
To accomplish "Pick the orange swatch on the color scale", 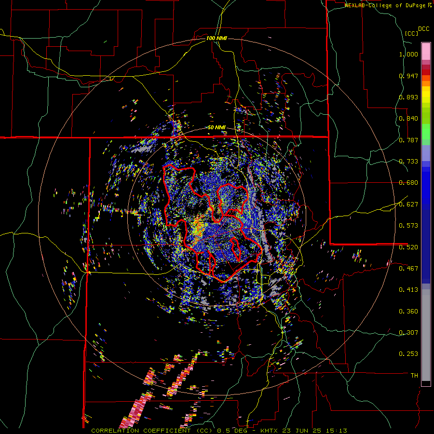I will click(426, 83).
